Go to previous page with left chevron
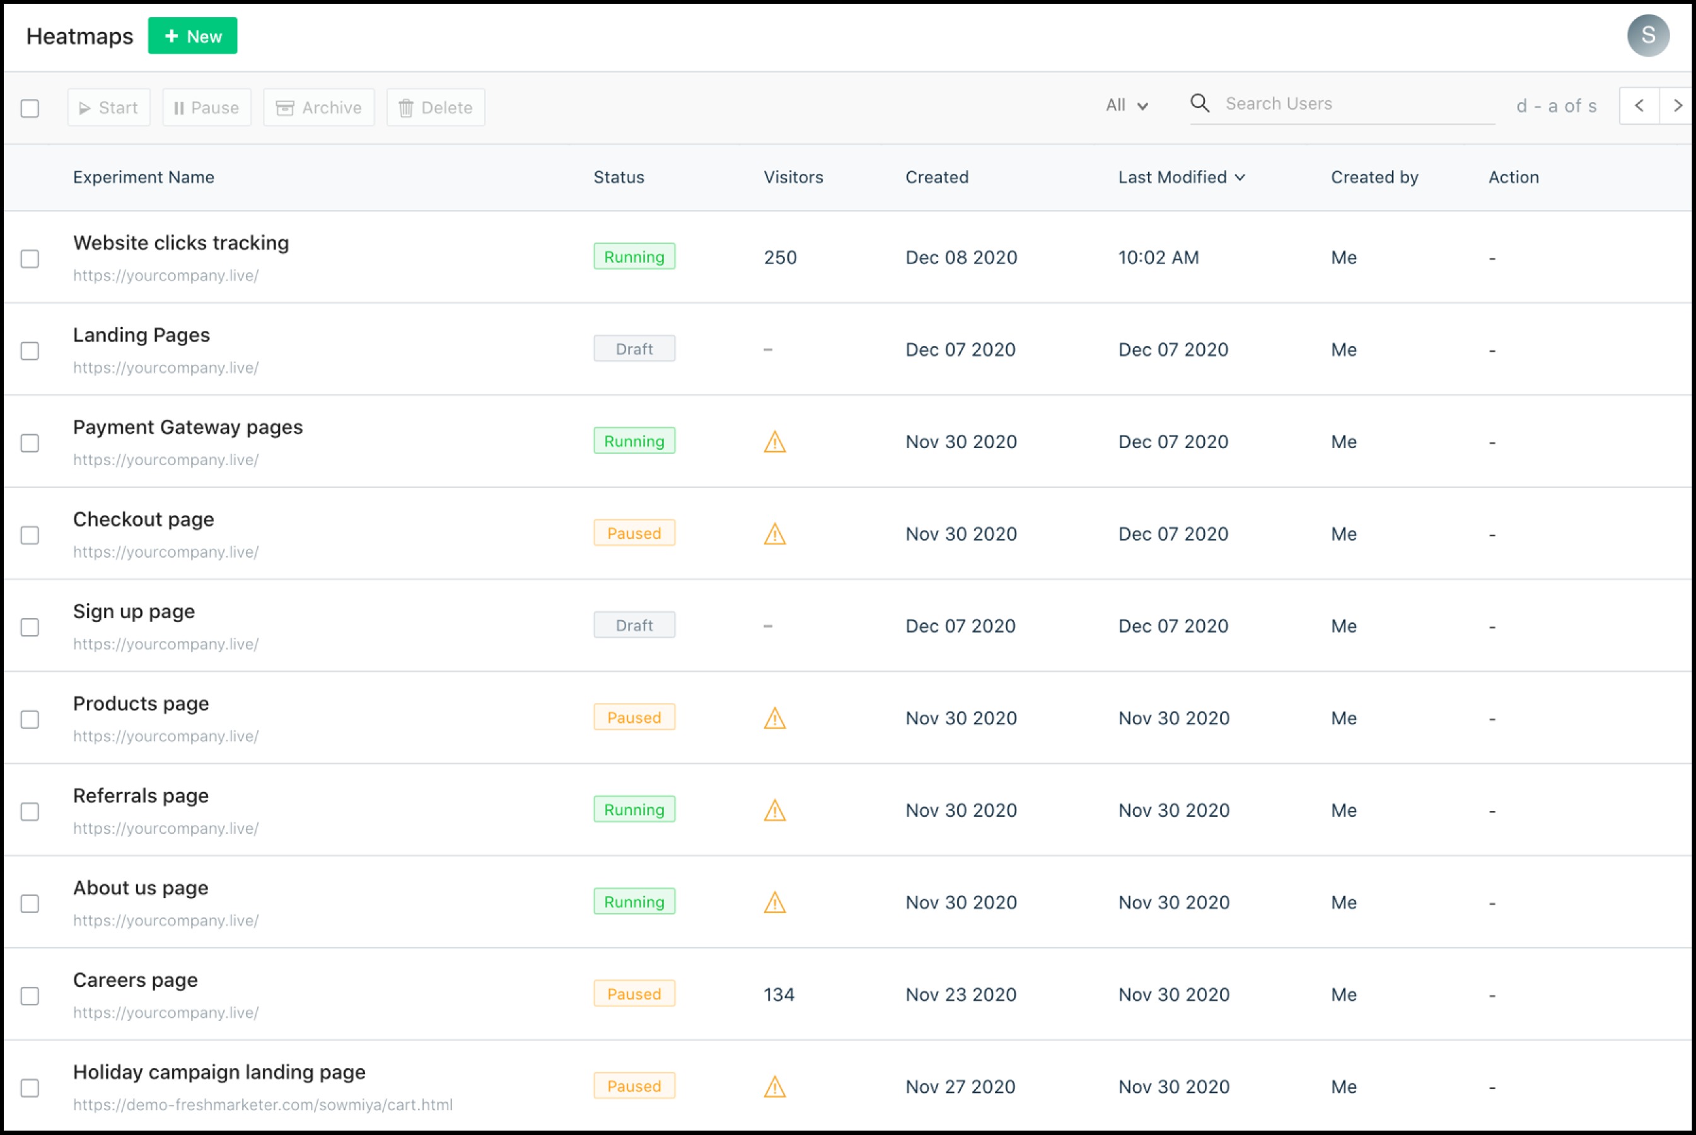The height and width of the screenshot is (1135, 1696). [1639, 106]
